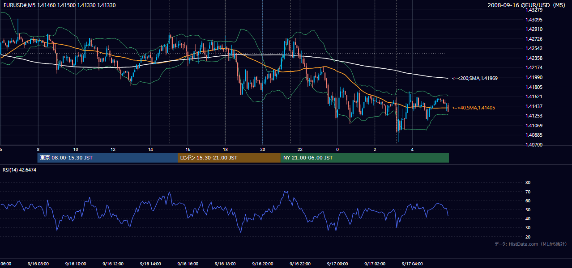Click price axis value 1.42358
Image resolution: width=572 pixels, height=268 pixels.
(534, 59)
